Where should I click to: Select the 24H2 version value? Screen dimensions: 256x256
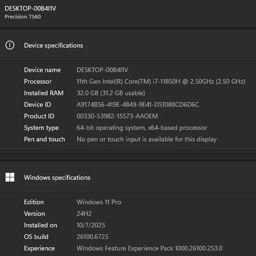(84, 213)
